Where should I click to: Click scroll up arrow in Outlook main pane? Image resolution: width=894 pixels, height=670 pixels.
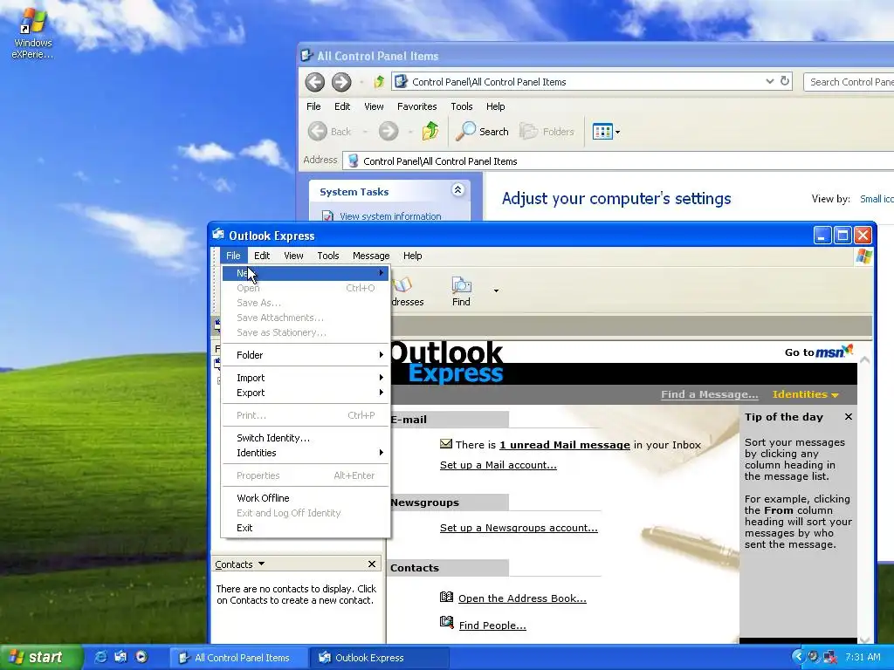coord(865,360)
